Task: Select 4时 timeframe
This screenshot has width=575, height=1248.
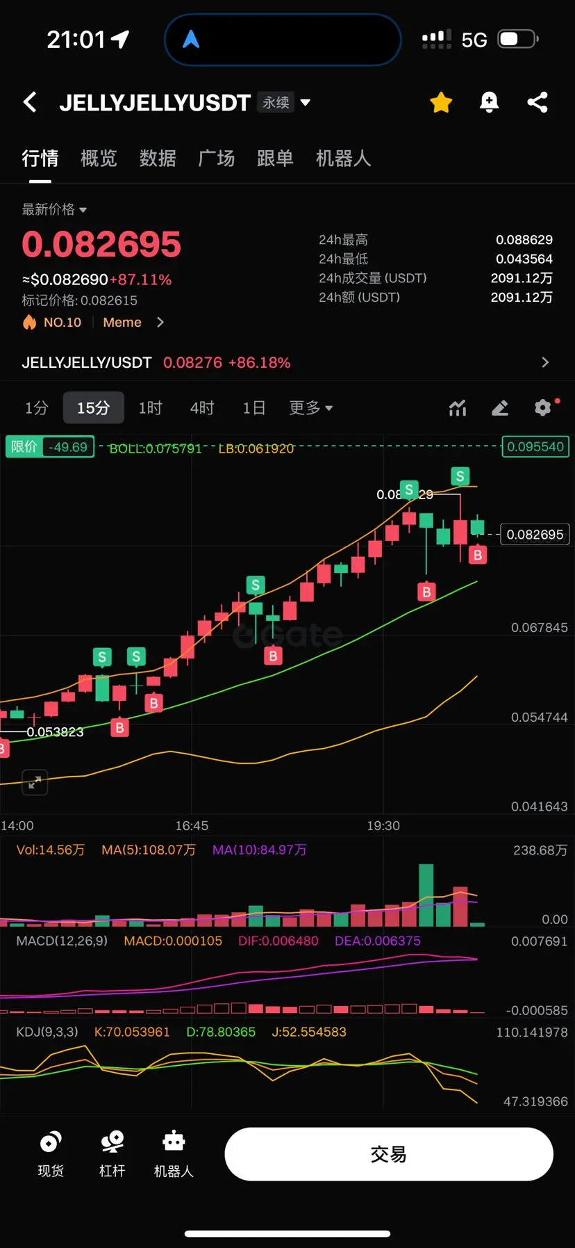Action: (202, 408)
